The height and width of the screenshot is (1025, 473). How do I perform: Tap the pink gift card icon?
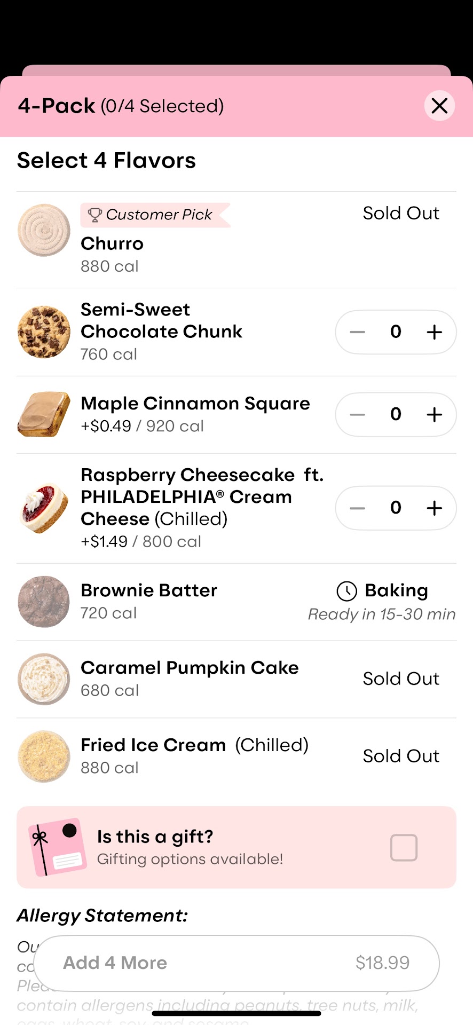click(57, 847)
